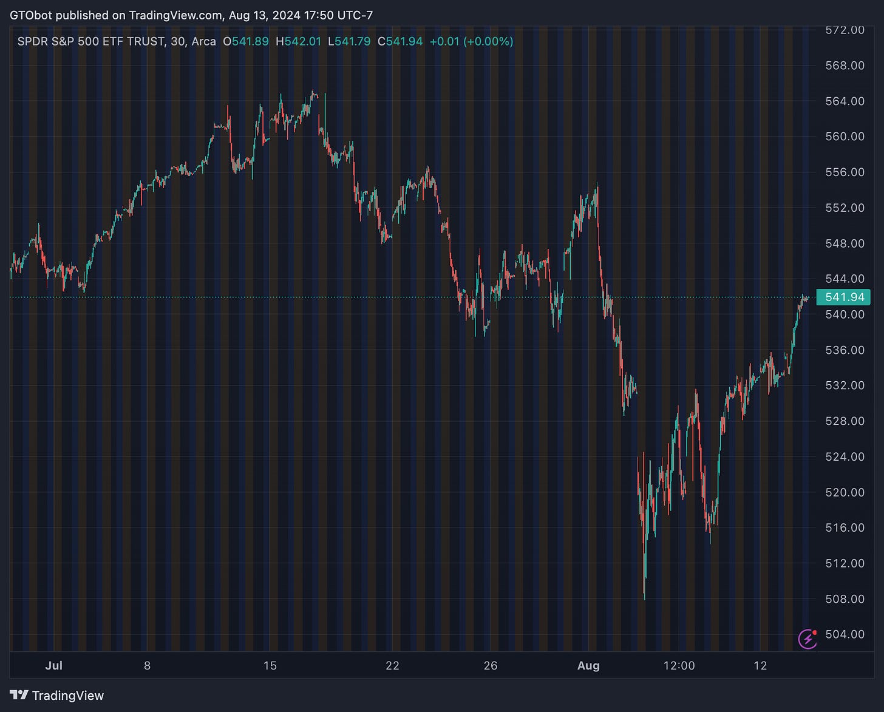
Task: Click the 524.00 price axis label
Action: [845, 456]
